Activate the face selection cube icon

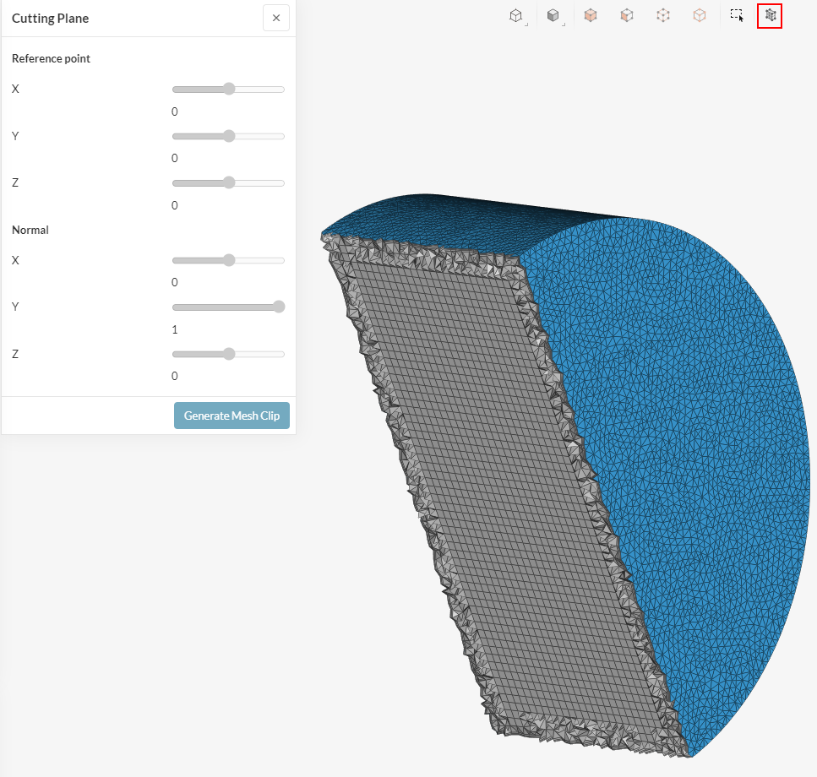click(x=627, y=15)
